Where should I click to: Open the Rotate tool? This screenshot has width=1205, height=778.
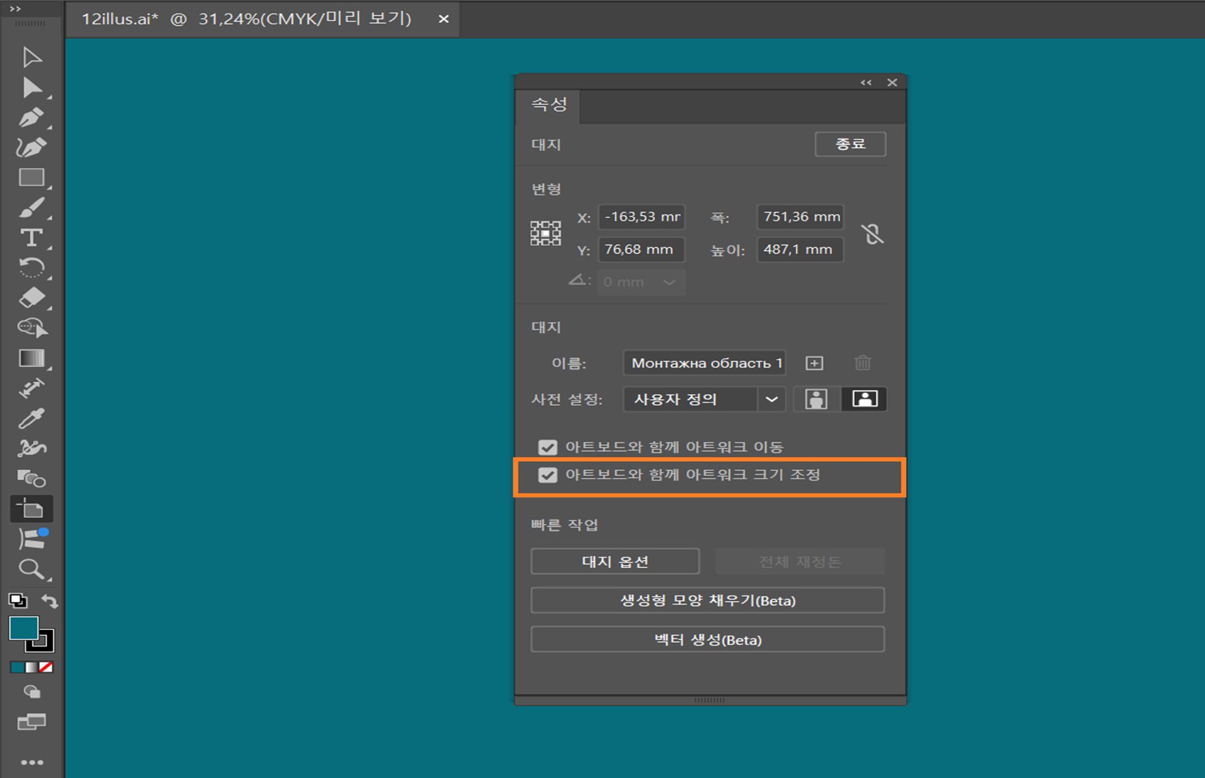pos(31,268)
